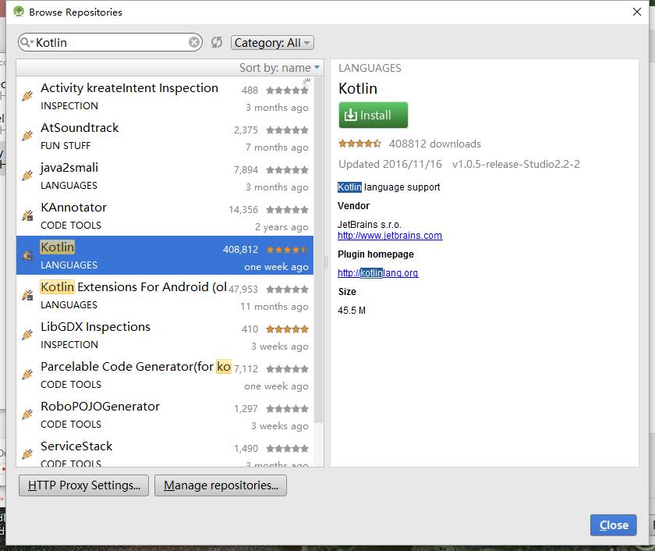Click the star rating of LibGDX Inspections
This screenshot has width=655, height=551.
coord(288,329)
